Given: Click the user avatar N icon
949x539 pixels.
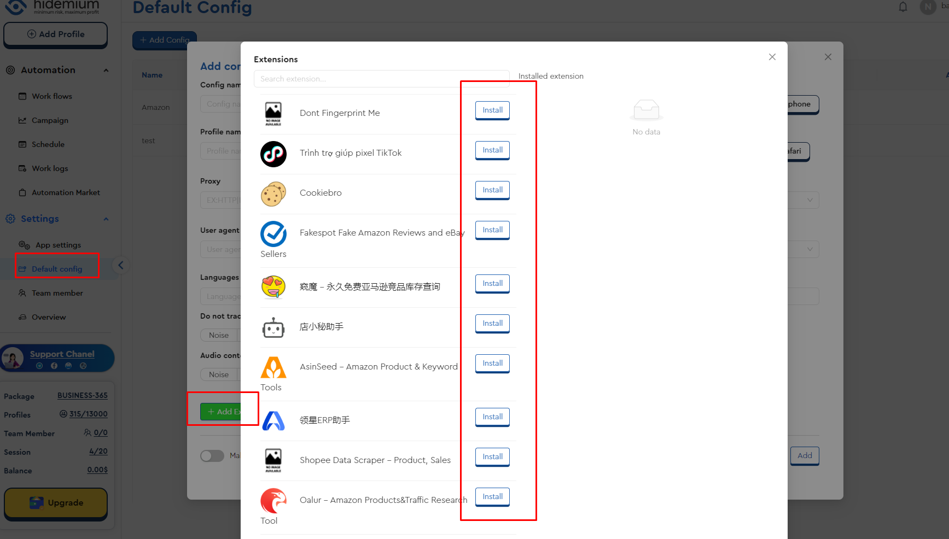Looking at the screenshot, I should click(928, 7).
